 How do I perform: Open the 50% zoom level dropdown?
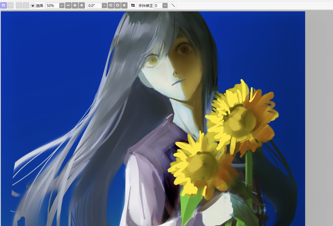[62, 6]
